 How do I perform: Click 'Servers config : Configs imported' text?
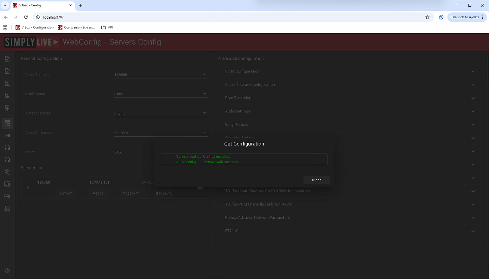(x=203, y=156)
